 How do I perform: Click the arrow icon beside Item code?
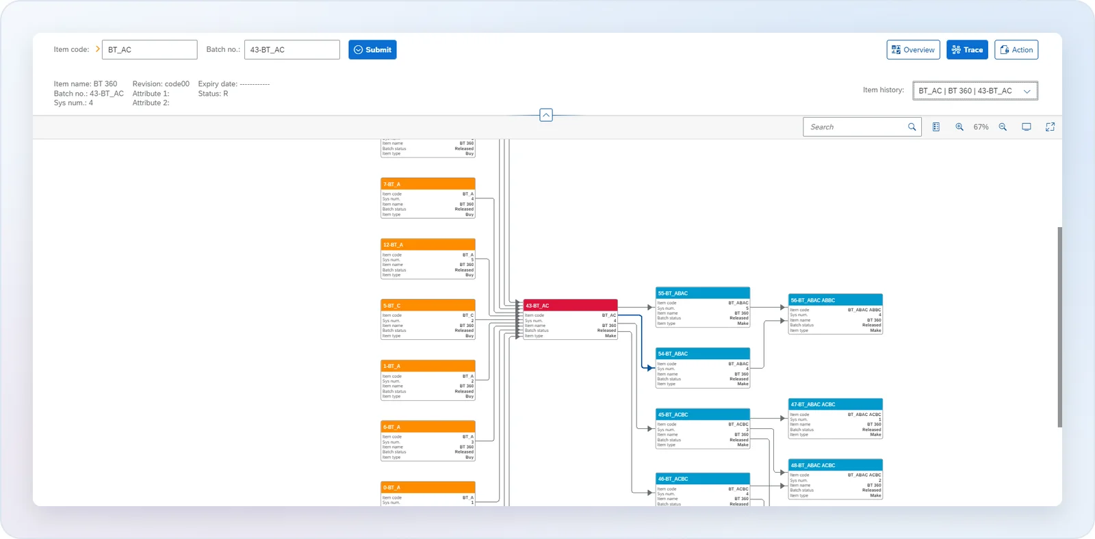98,49
